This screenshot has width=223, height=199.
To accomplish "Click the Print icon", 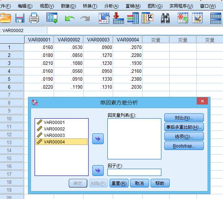I will (x=34, y=18).
